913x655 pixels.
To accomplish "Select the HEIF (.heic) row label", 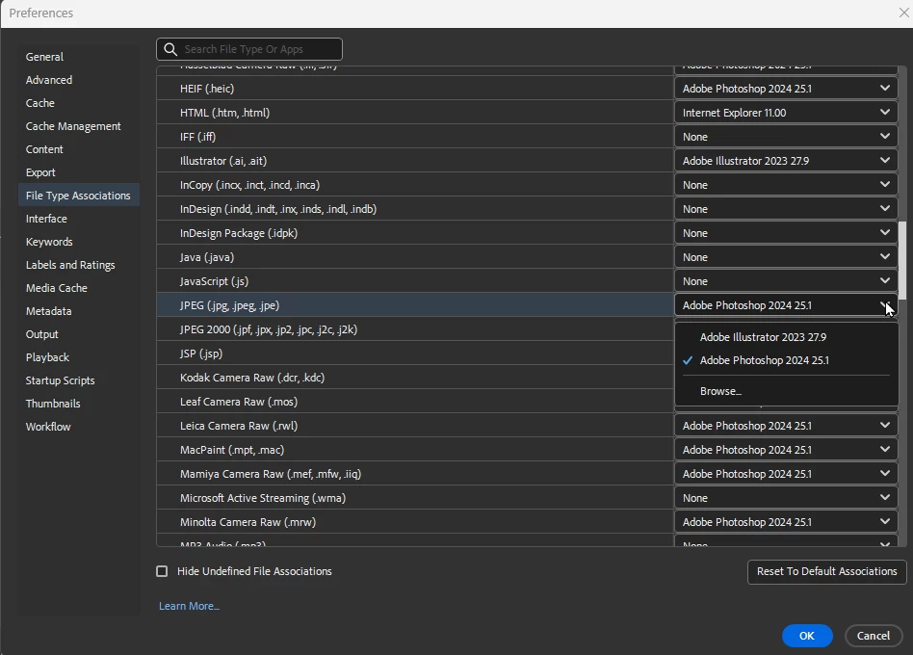I will (207, 89).
